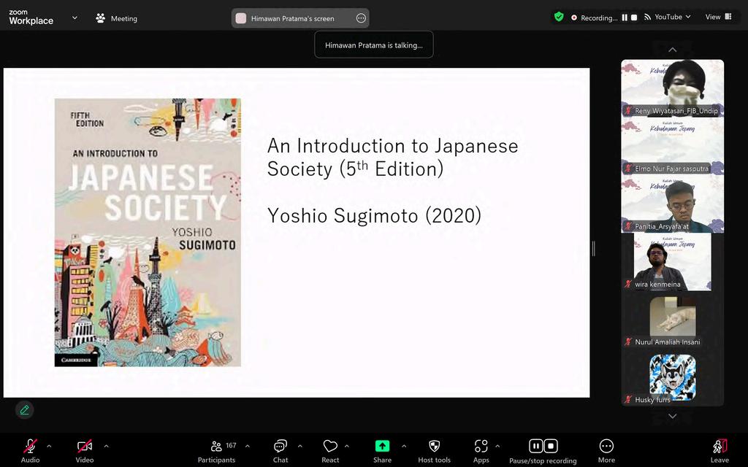Screen dimensions: 748x467
Task: Expand the arrow next to Participants
Action: point(248,447)
